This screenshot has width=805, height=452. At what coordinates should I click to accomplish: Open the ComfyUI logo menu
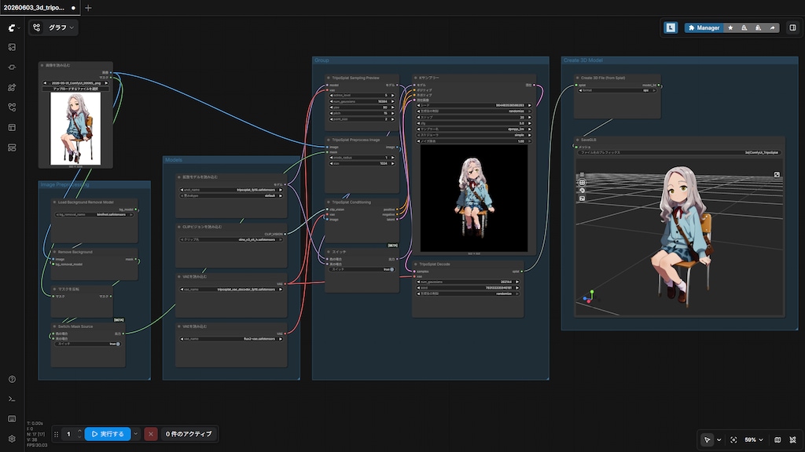tap(13, 27)
